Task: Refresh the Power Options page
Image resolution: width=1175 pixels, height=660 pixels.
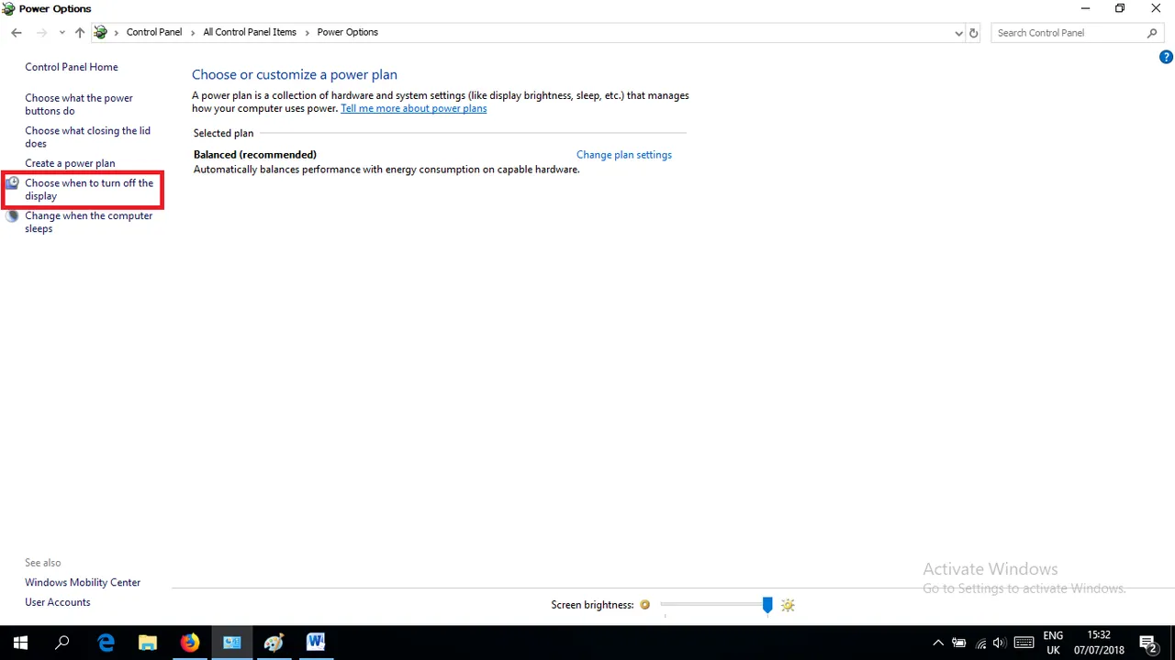Action: [974, 33]
